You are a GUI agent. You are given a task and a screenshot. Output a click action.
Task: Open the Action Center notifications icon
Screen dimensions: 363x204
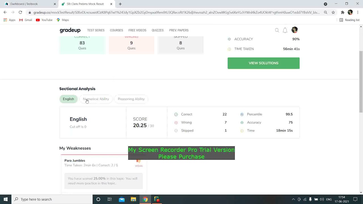click(x=355, y=199)
